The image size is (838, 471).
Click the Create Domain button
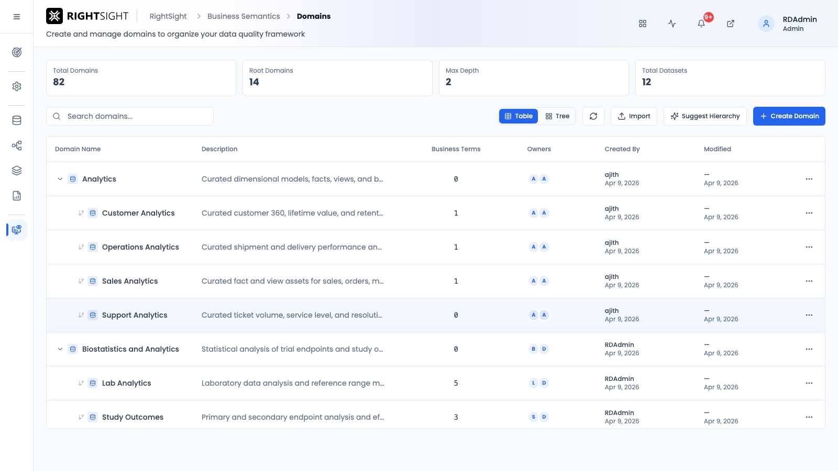click(789, 116)
